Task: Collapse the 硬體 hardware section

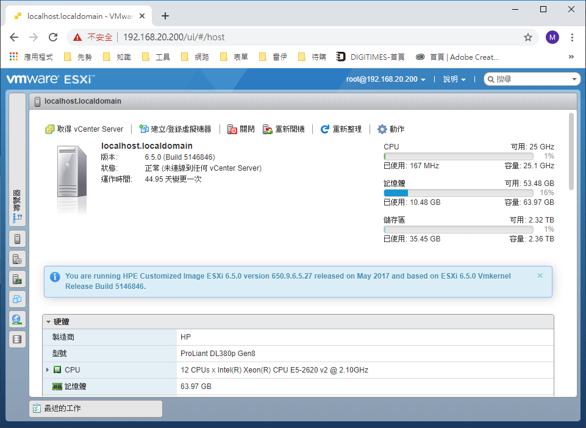Action: [x=48, y=321]
